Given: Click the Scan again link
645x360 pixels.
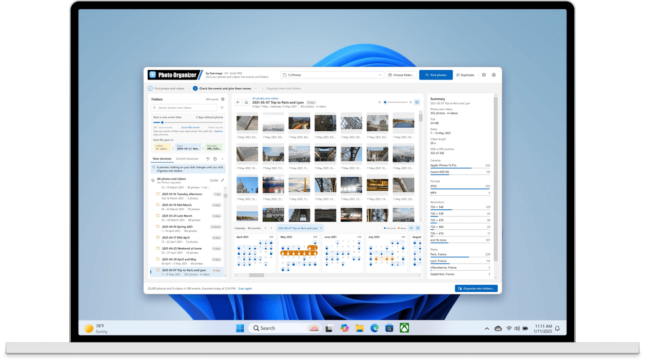Looking at the screenshot, I should click(245, 289).
